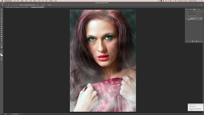Add a layer mask button
Image resolution: width=204 pixels, height=115 pixels.
tap(193, 41)
